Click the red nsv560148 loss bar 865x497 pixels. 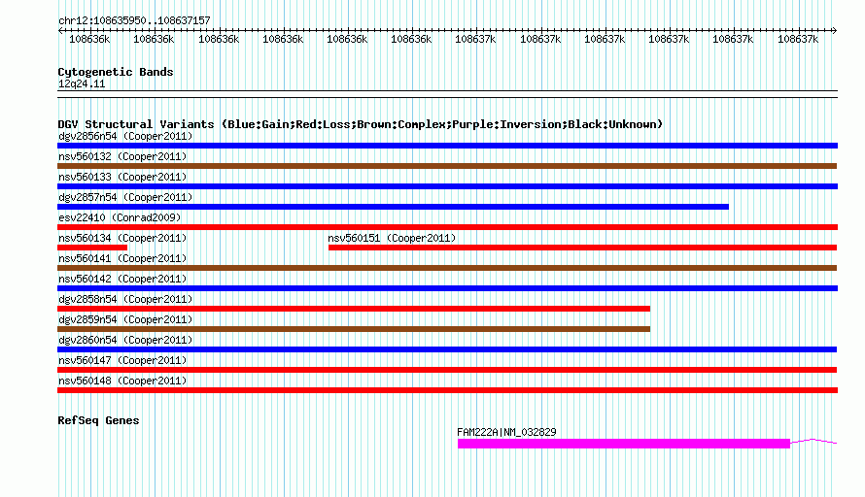click(x=447, y=390)
